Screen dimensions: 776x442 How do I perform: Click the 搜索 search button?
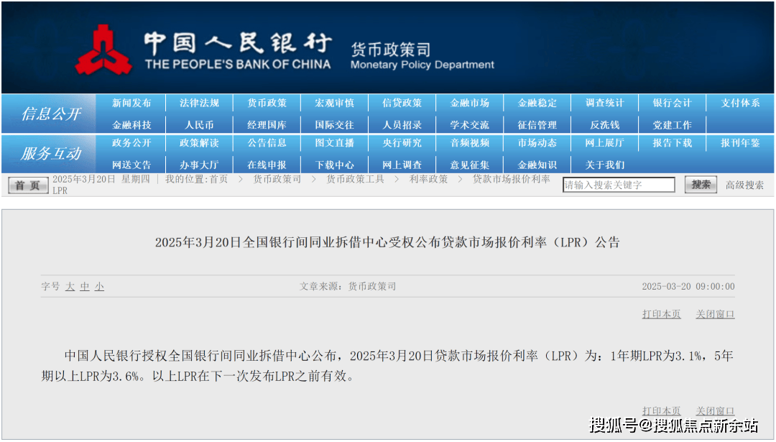(x=701, y=185)
